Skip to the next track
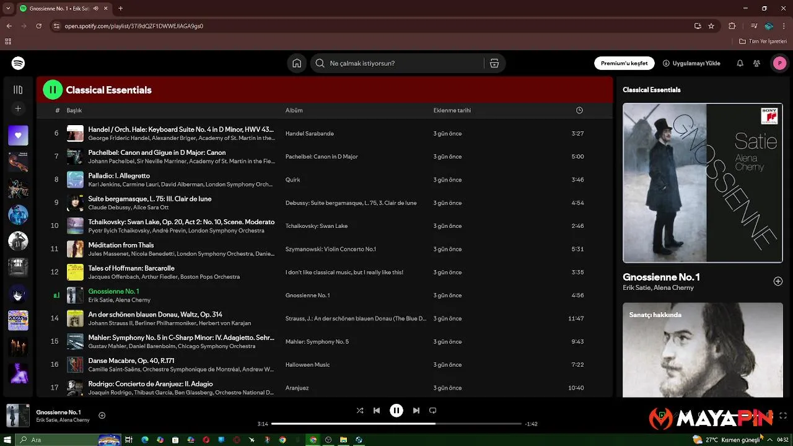The height and width of the screenshot is (446, 793). pyautogui.click(x=416, y=410)
